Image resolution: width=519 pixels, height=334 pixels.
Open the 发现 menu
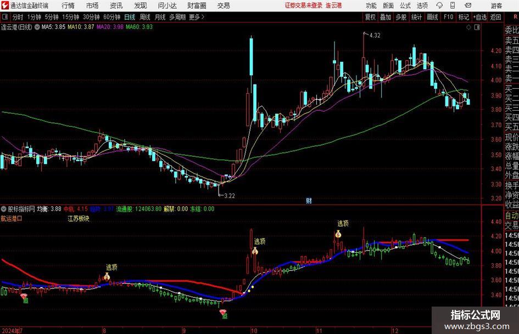pyautogui.click(x=141, y=5)
